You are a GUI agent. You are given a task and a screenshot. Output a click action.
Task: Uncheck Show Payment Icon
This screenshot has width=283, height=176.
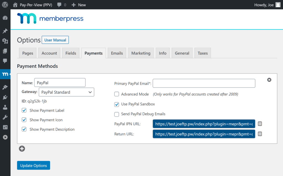click(24, 120)
